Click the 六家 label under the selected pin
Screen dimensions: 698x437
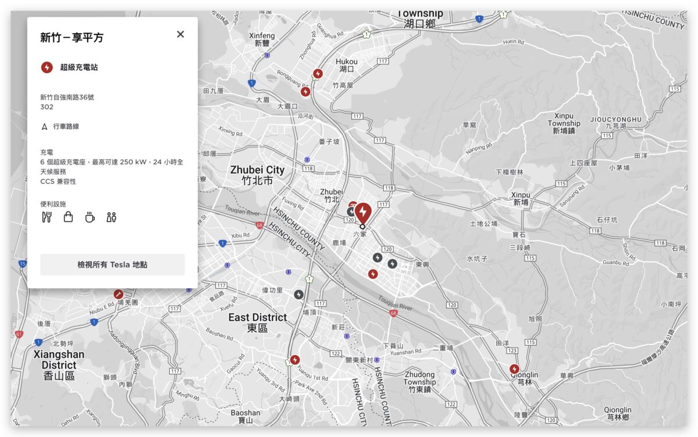[360, 234]
